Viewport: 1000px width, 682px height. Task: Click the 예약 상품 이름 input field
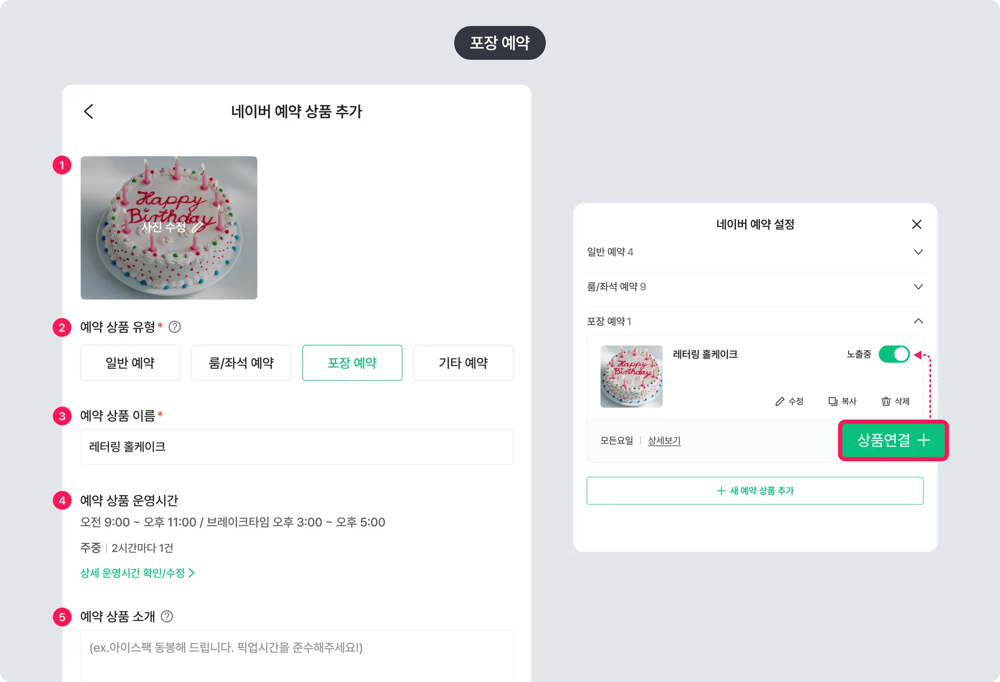296,447
